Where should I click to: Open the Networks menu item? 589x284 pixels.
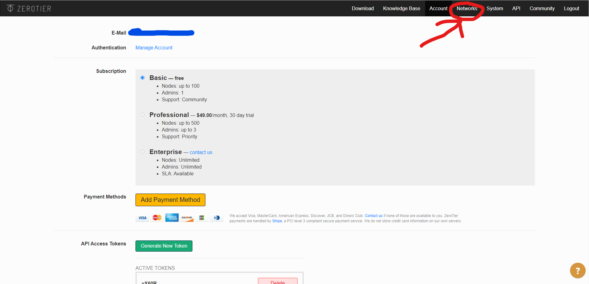pyautogui.click(x=467, y=8)
